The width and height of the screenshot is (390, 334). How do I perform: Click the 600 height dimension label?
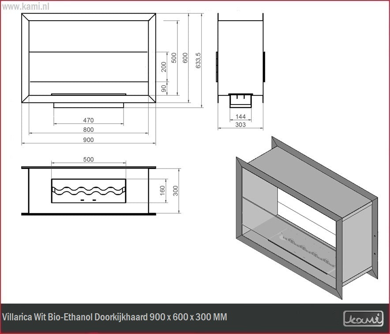pos(185,58)
